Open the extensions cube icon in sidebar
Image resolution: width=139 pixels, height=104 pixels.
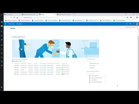[x=2, y=62]
